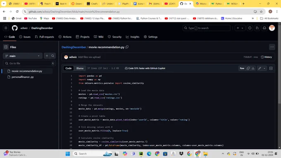
Task: Open the create new plus button
Action: point(238,28)
